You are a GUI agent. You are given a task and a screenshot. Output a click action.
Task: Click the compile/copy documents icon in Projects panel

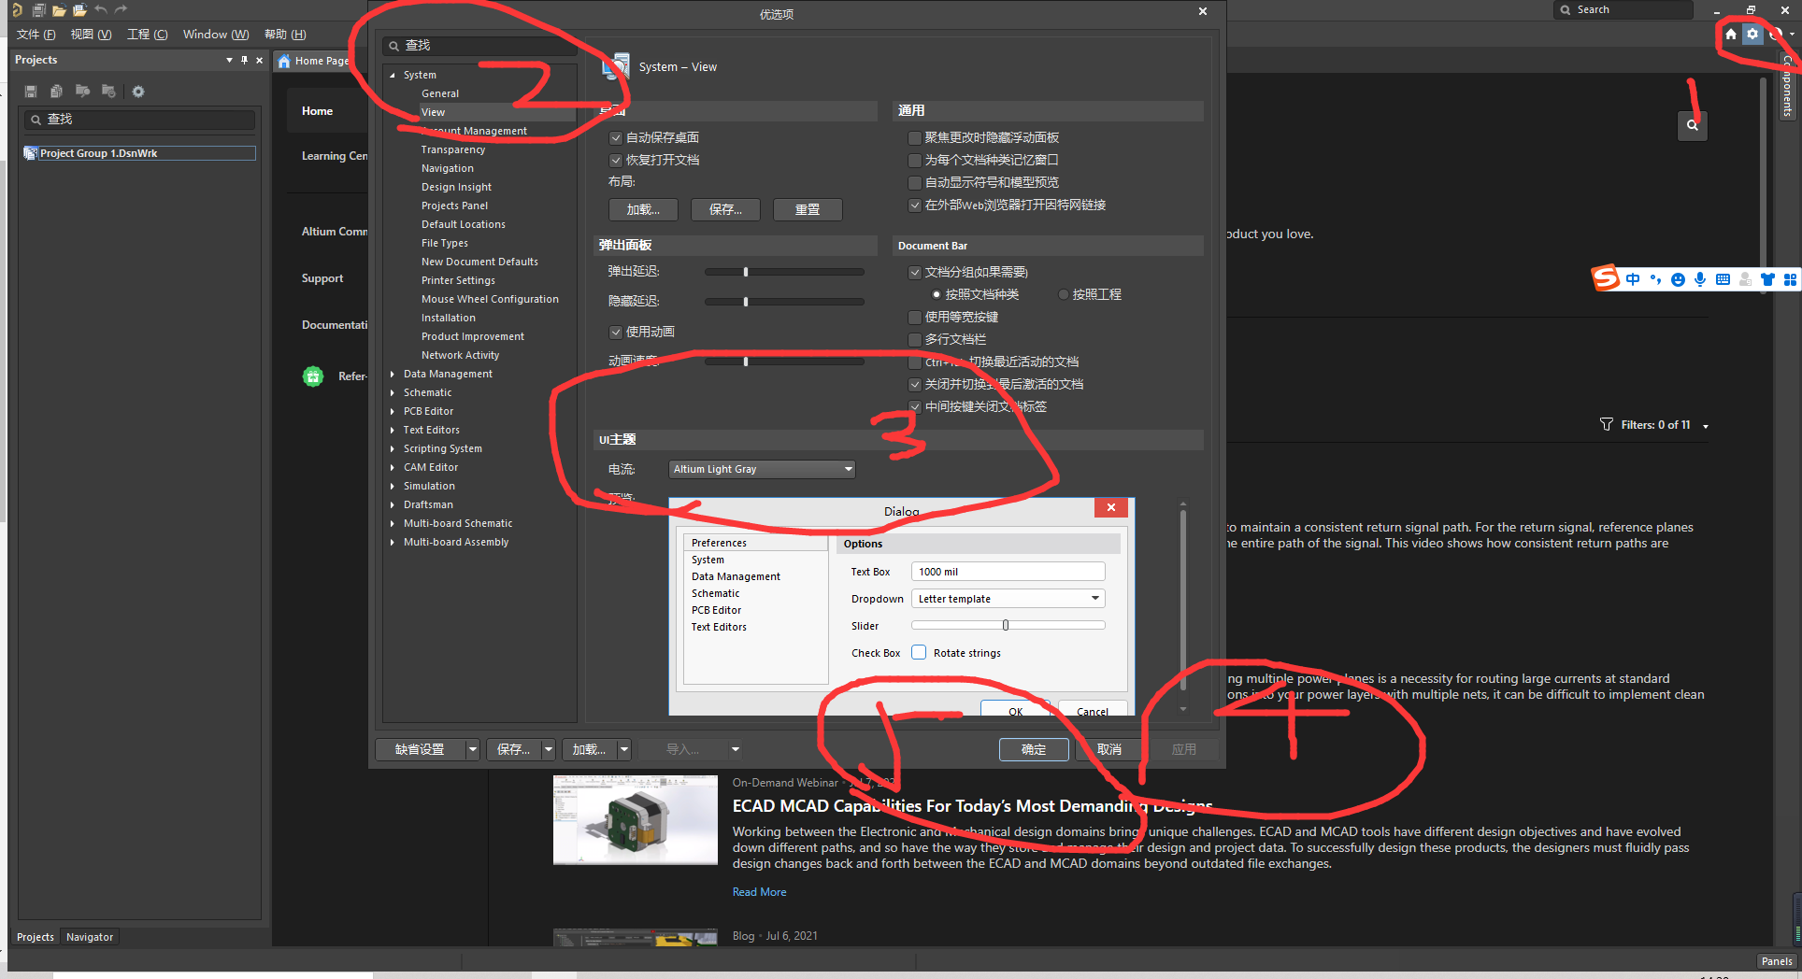tap(56, 91)
